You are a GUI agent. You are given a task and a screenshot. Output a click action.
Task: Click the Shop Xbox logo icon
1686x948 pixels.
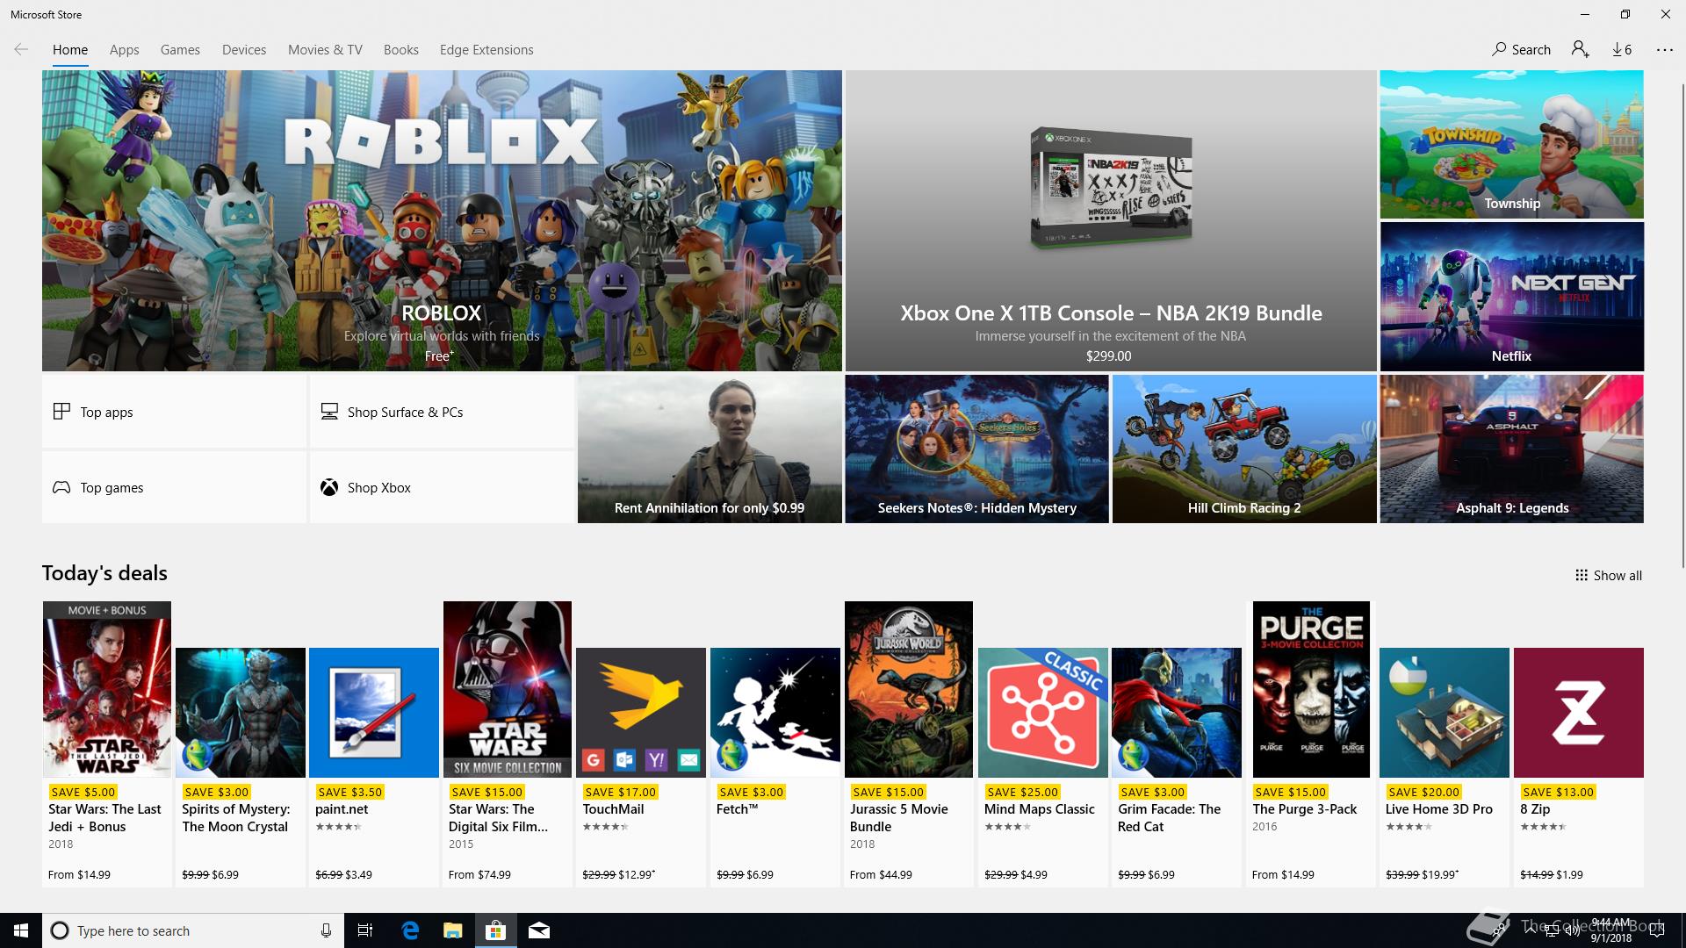point(329,487)
